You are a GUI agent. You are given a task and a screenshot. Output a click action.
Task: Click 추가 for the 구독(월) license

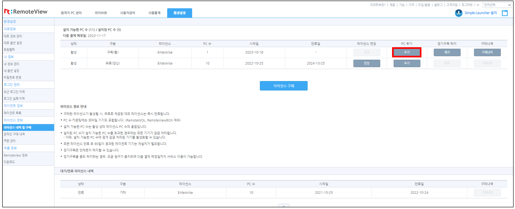(407, 52)
